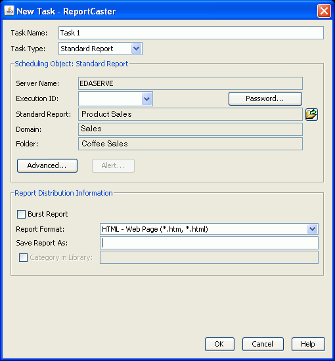Enable the Burst Report checkbox
Viewport: 335px width, 361px height.
[x=21, y=214]
